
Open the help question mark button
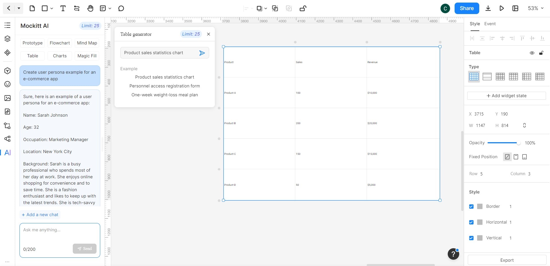coord(453,254)
